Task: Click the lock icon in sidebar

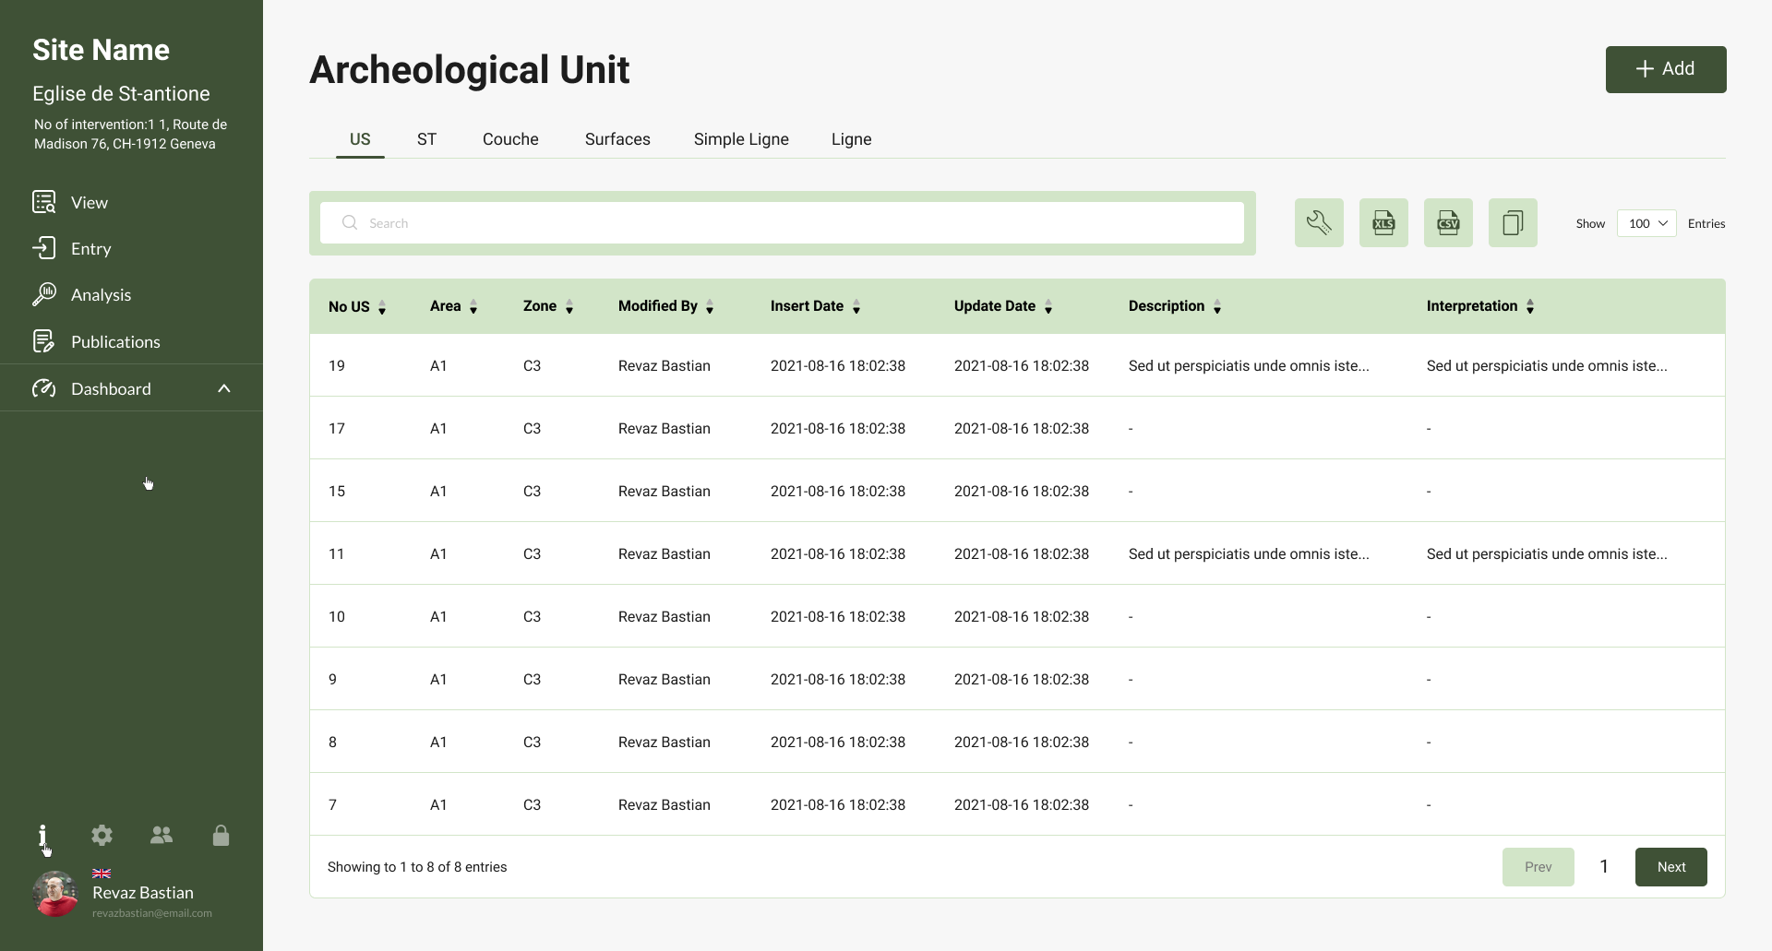Action: [x=221, y=836]
